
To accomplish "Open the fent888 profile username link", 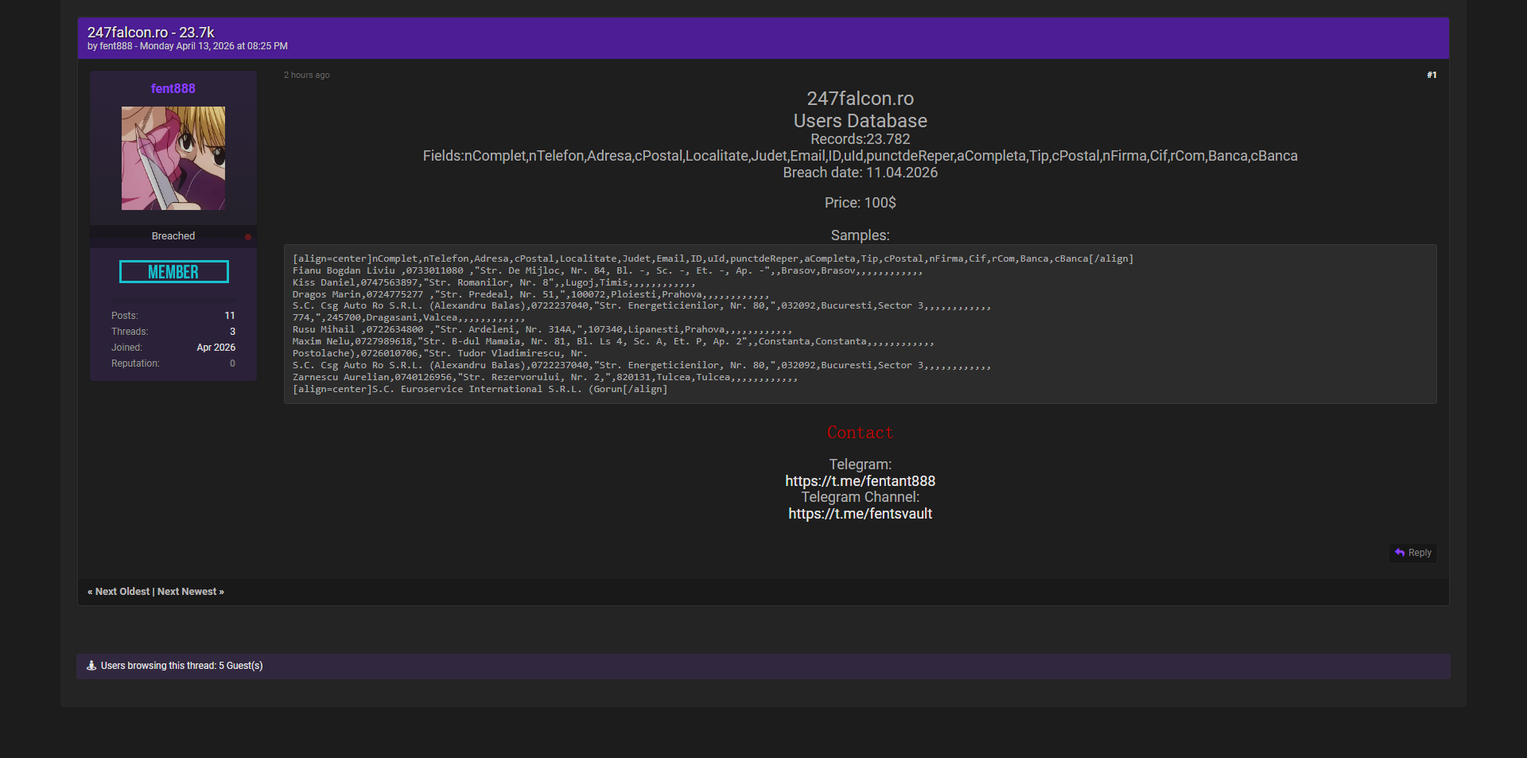I will coord(173,89).
